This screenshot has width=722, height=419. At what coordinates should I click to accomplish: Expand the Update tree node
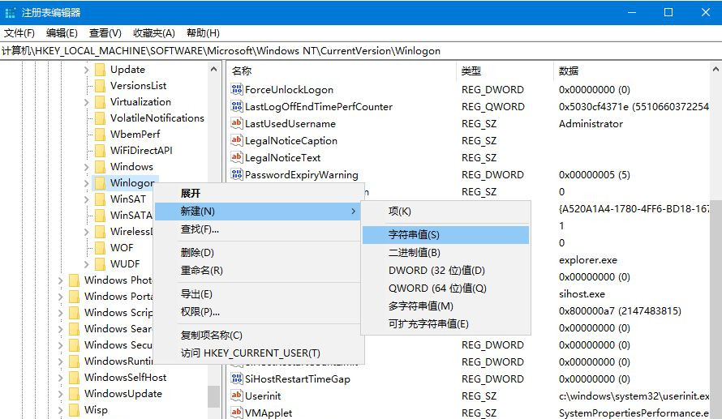tap(87, 70)
